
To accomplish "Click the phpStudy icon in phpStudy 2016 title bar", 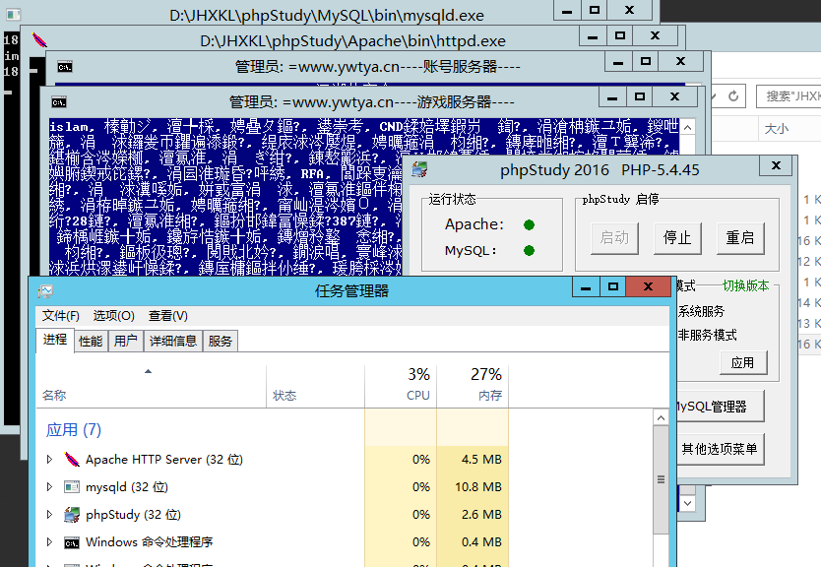I will coord(419,169).
